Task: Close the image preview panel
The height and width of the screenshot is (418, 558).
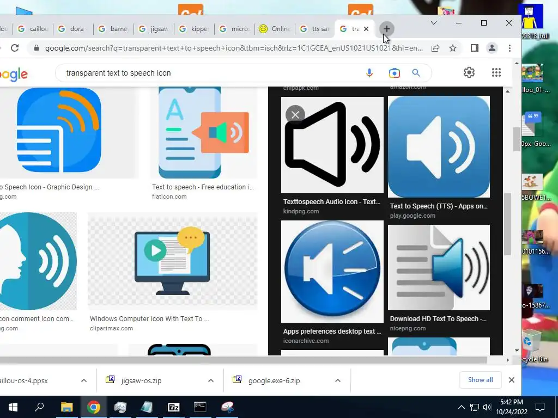Action: [x=295, y=115]
